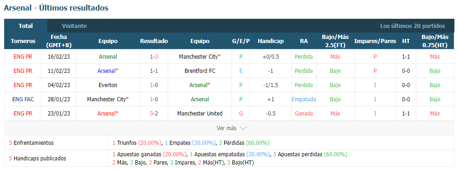The height and width of the screenshot is (170, 459).
Task: Click the Handicap column header
Action: [x=271, y=41]
